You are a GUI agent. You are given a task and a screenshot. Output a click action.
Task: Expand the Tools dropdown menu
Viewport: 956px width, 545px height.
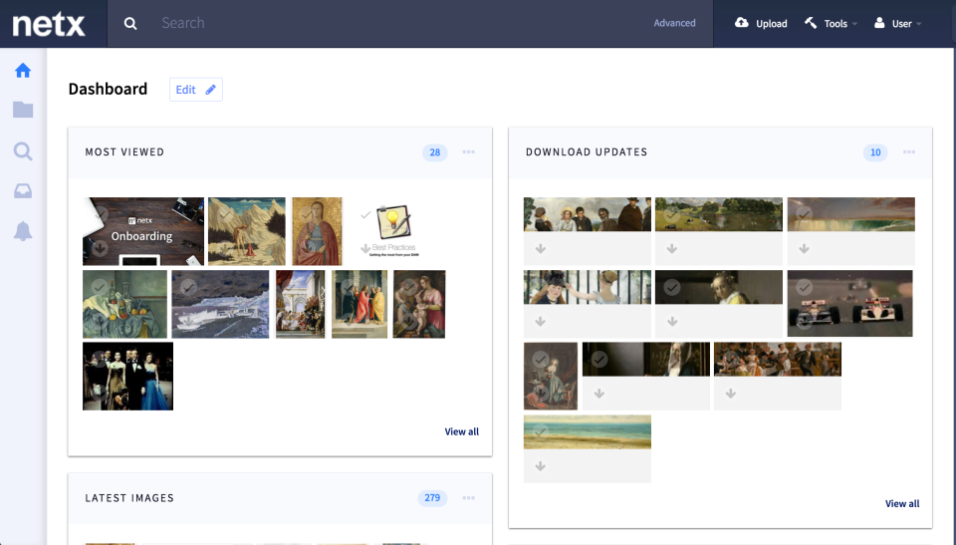coord(831,23)
